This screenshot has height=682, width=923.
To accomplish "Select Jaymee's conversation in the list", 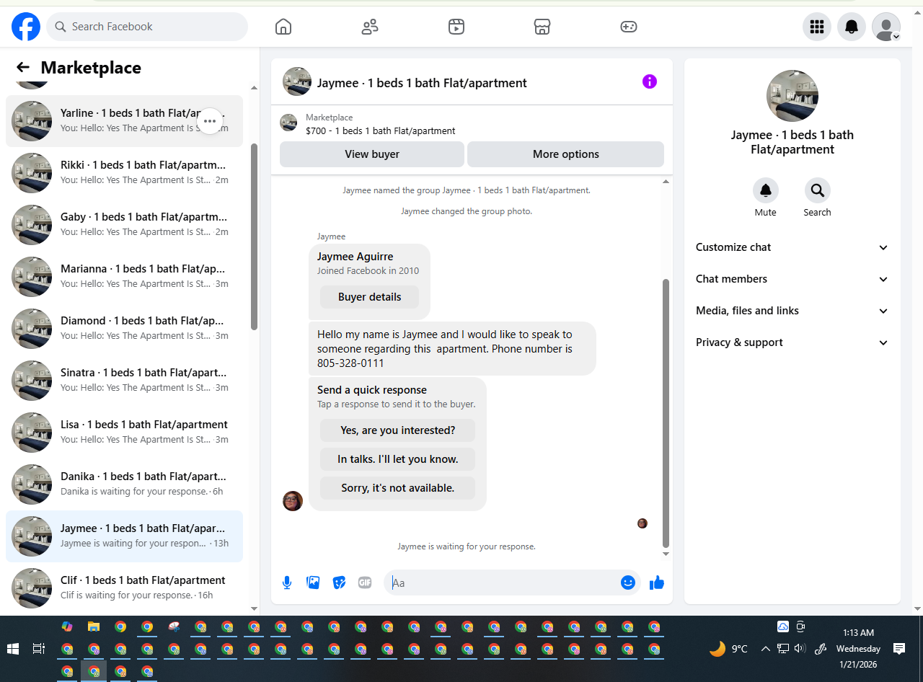I will point(124,536).
